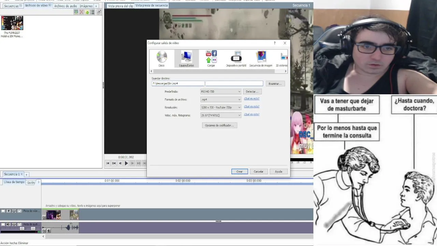This screenshot has width=437, height=246.
Task: Click ¿Qué es esto? beside Veloc. máx. fotograma
Action: coord(252,114)
